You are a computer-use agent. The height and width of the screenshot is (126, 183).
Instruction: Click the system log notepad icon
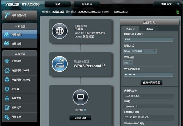point(7,107)
